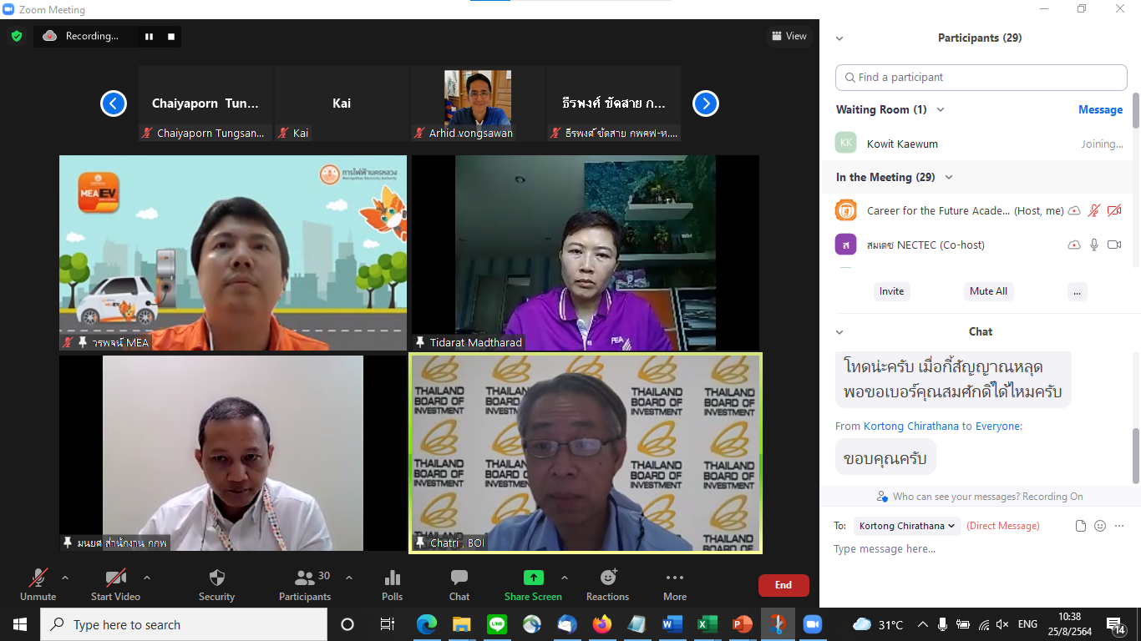Open the Polls icon

(392, 583)
